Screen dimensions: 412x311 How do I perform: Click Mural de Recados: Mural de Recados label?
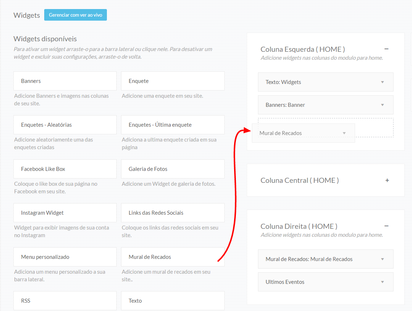(x=309, y=259)
